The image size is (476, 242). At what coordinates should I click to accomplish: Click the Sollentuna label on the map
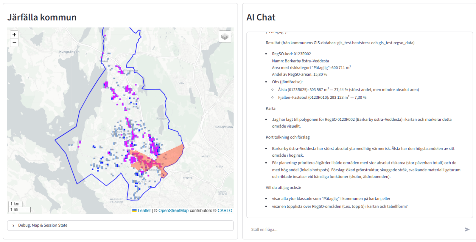coord(224,127)
